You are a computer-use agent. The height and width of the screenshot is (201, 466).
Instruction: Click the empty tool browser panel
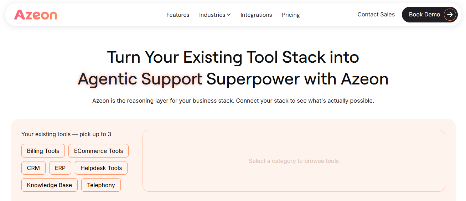coord(294,161)
